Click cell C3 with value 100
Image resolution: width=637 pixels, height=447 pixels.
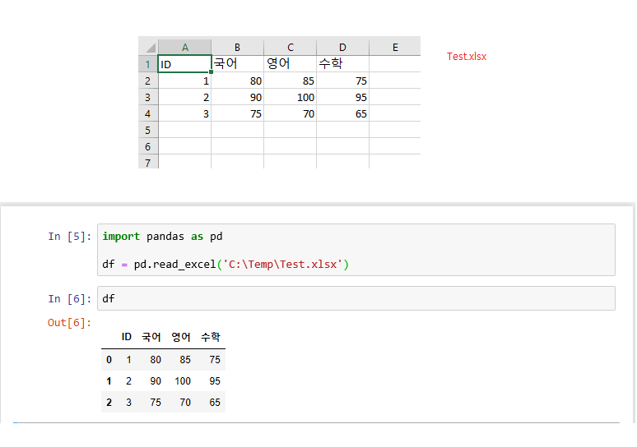point(290,97)
